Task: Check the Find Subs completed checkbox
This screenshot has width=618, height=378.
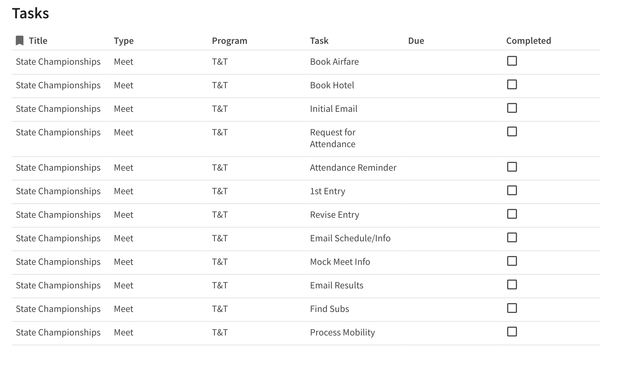Action: click(512, 308)
